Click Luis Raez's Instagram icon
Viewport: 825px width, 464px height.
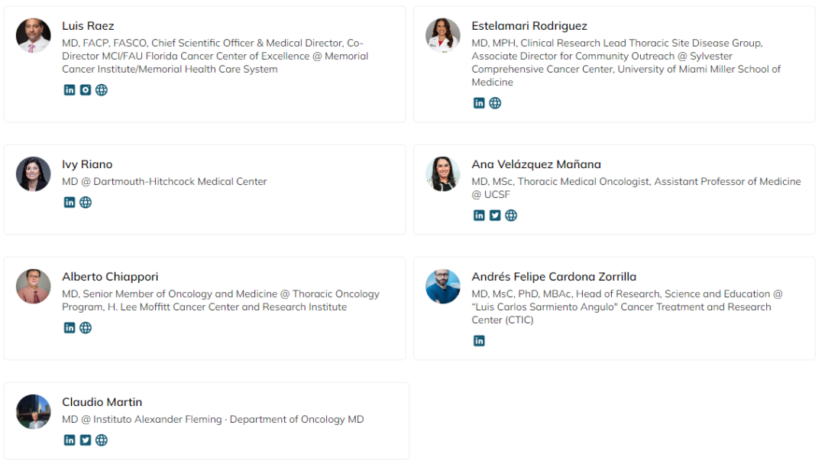[x=86, y=90]
